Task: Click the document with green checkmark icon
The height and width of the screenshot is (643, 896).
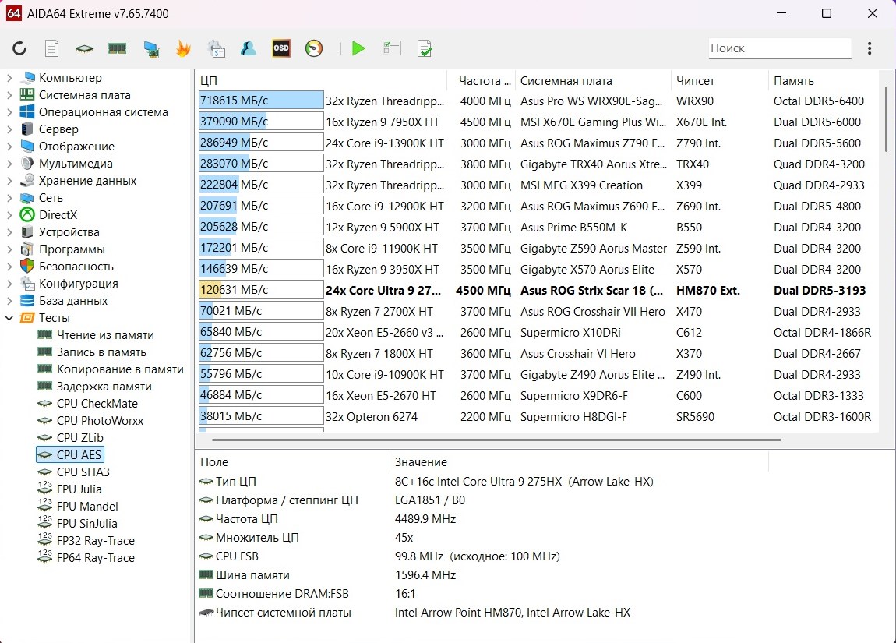Action: coord(424,48)
